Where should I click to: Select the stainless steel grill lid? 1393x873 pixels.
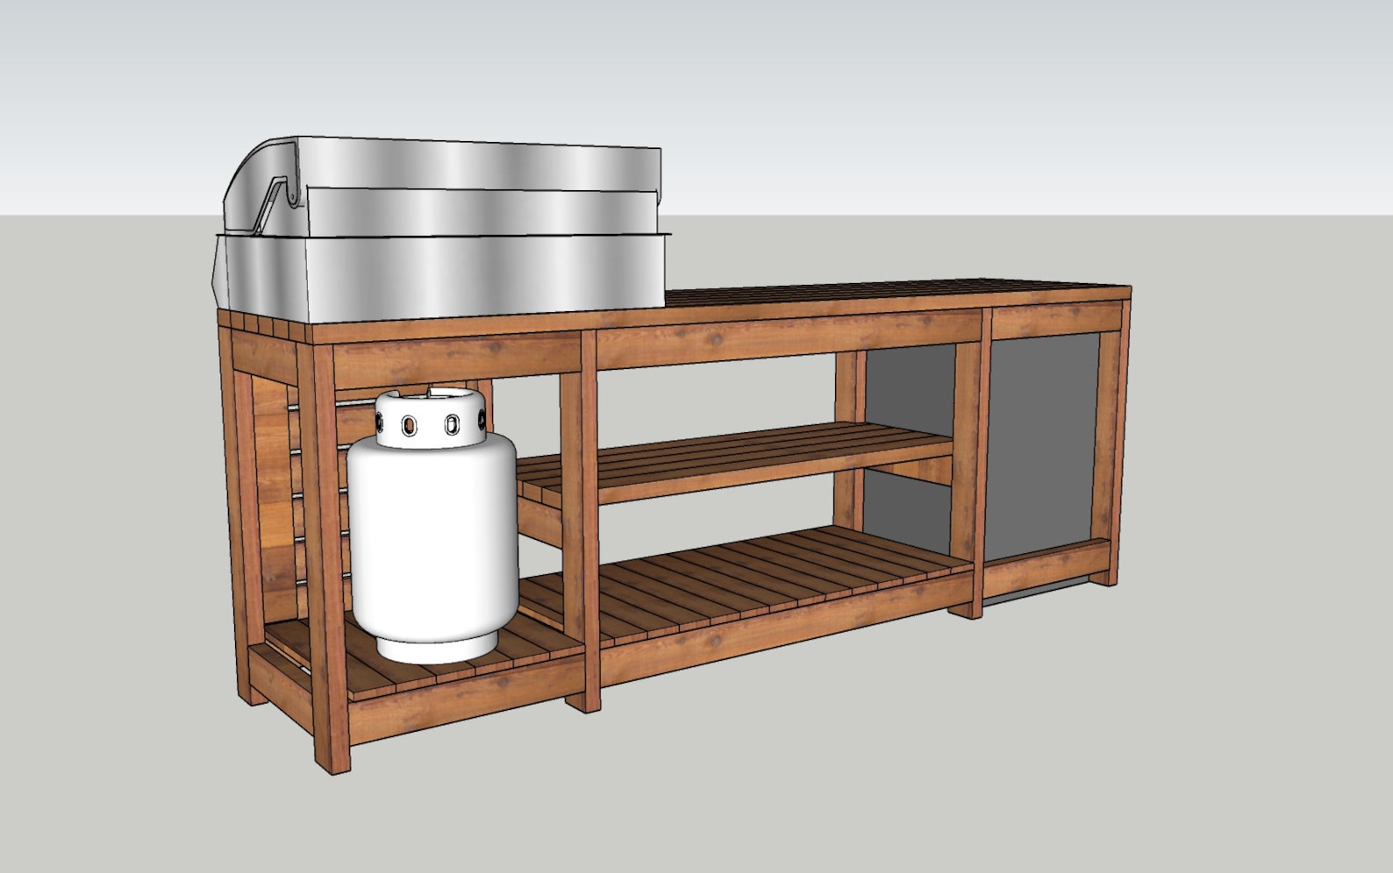[x=443, y=187]
